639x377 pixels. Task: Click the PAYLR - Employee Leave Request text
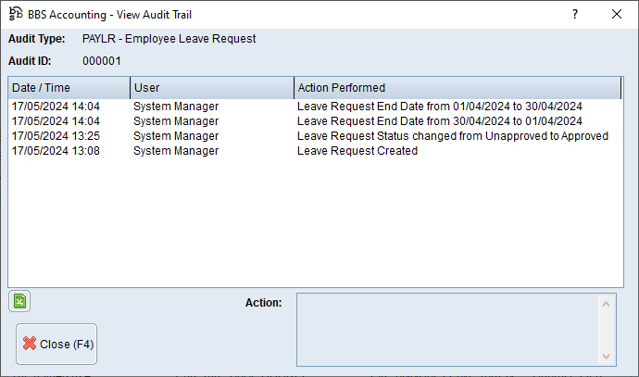coord(169,39)
